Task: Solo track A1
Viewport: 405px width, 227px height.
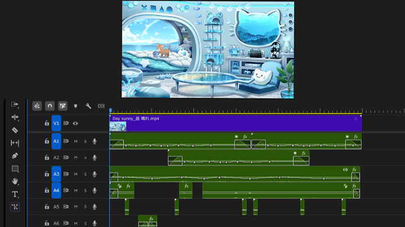Action: [x=85, y=141]
